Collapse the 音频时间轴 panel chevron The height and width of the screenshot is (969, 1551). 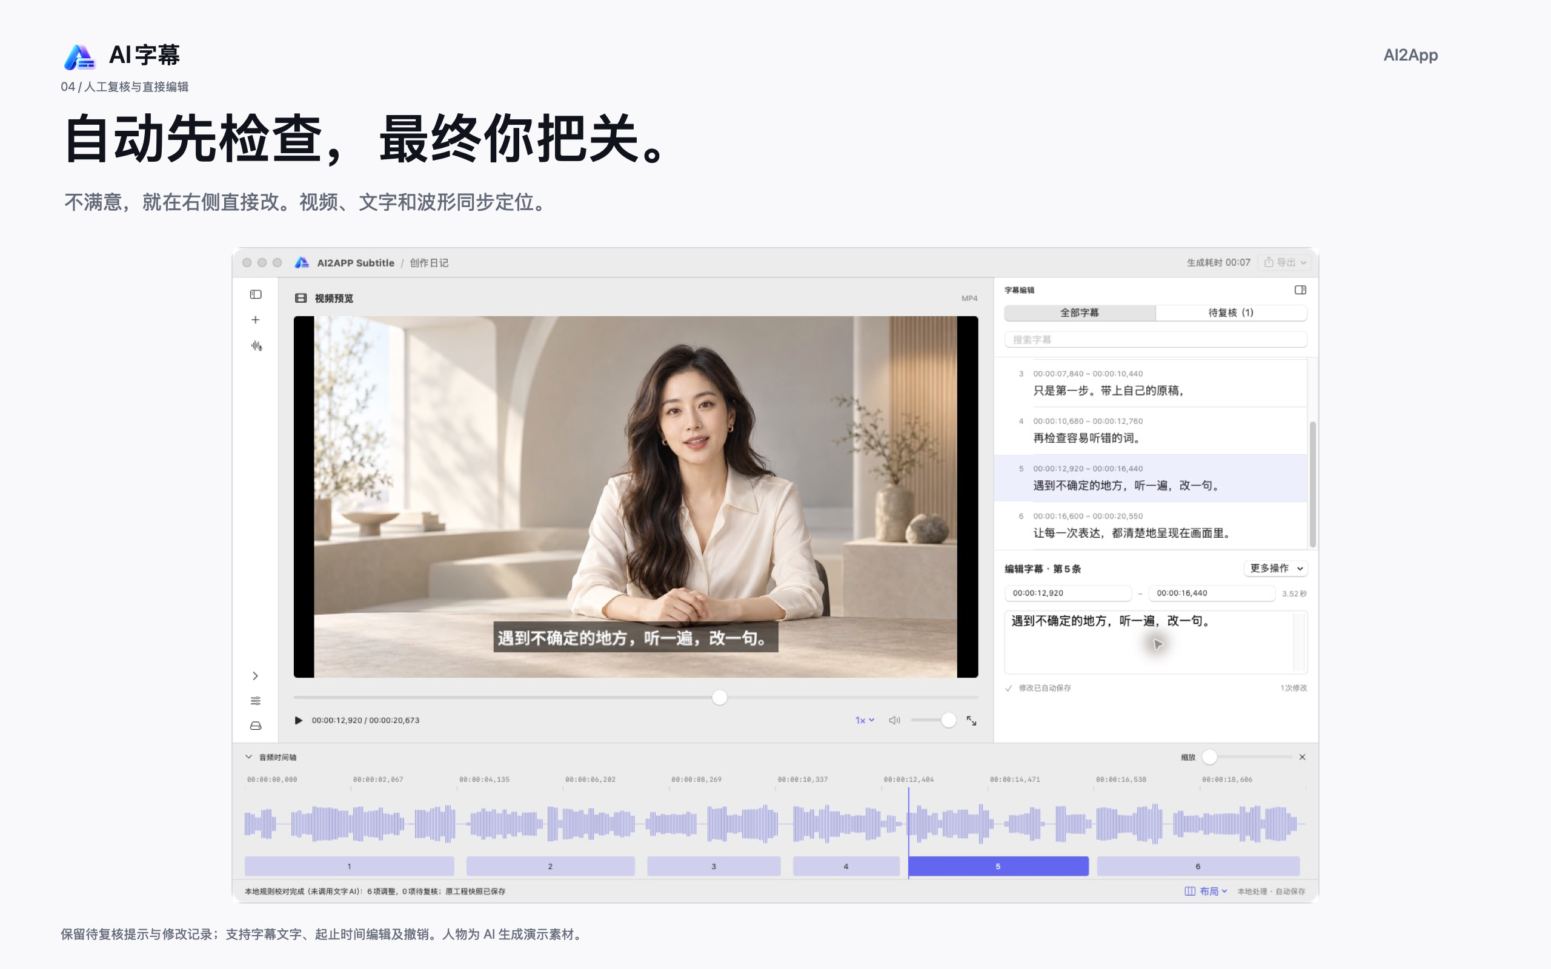pyautogui.click(x=248, y=757)
